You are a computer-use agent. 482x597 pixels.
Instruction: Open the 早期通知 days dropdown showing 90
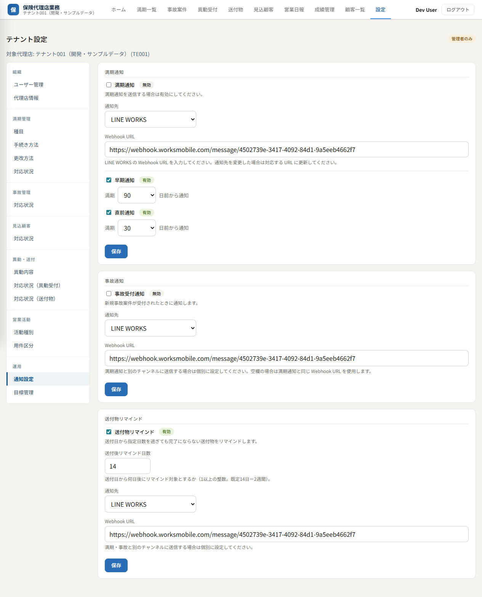pyautogui.click(x=137, y=195)
